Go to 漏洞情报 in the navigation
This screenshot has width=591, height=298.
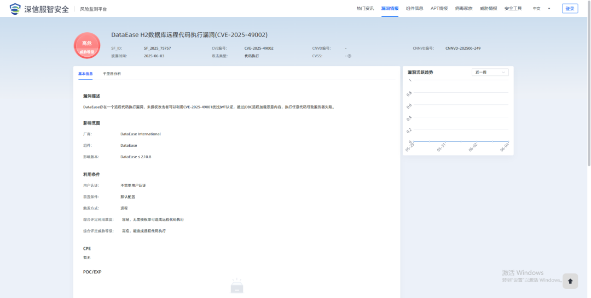click(390, 9)
